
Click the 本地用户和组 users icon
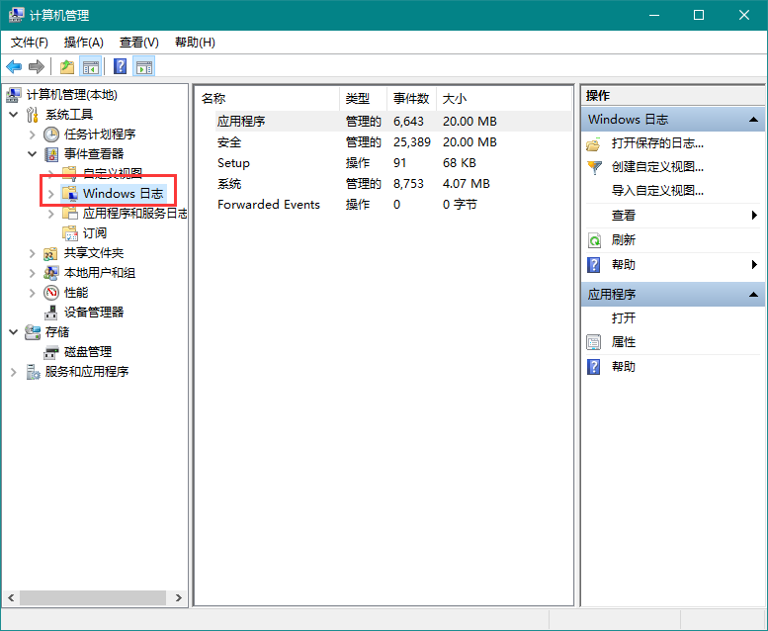[x=51, y=273]
